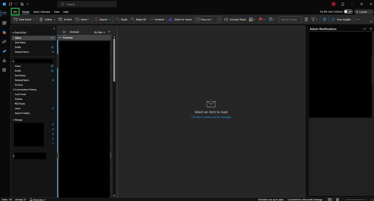Open the By Date sort dropdown
The image size is (374, 201).
[100, 32]
